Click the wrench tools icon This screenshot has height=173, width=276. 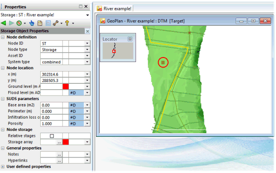pos(56,23)
